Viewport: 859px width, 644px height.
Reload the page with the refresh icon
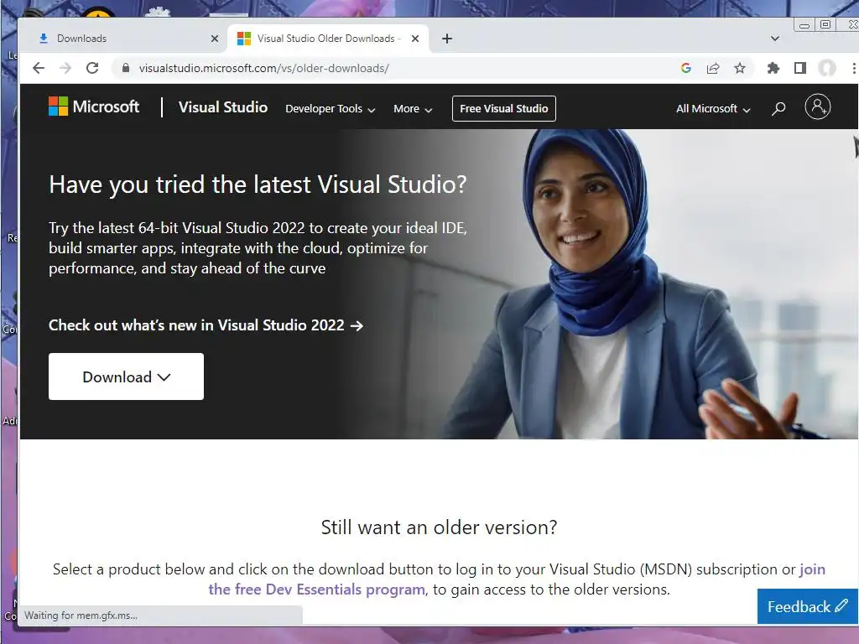tap(92, 68)
